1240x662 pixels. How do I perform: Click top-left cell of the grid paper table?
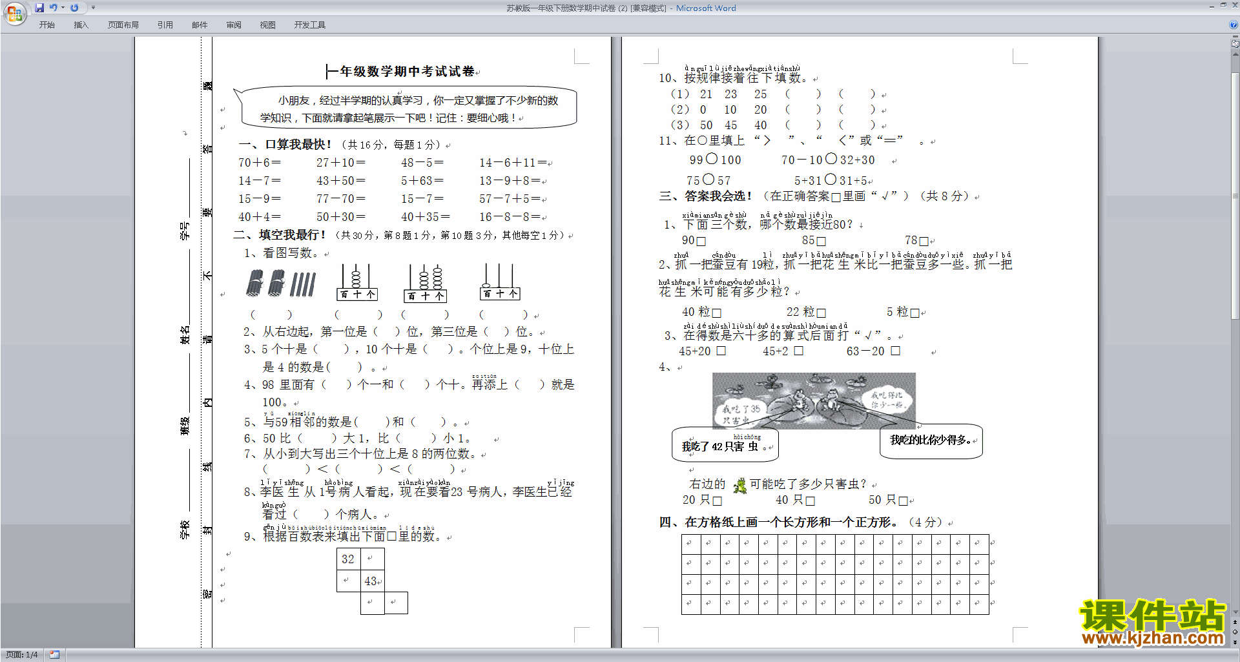tap(691, 544)
